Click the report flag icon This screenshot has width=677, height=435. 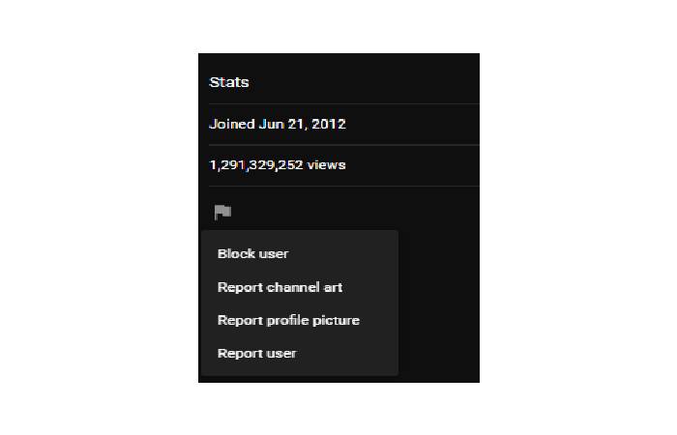point(222,212)
